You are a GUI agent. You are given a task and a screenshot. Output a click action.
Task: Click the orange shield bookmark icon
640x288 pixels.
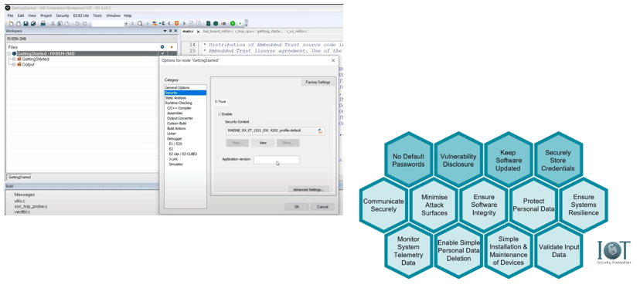point(177,24)
